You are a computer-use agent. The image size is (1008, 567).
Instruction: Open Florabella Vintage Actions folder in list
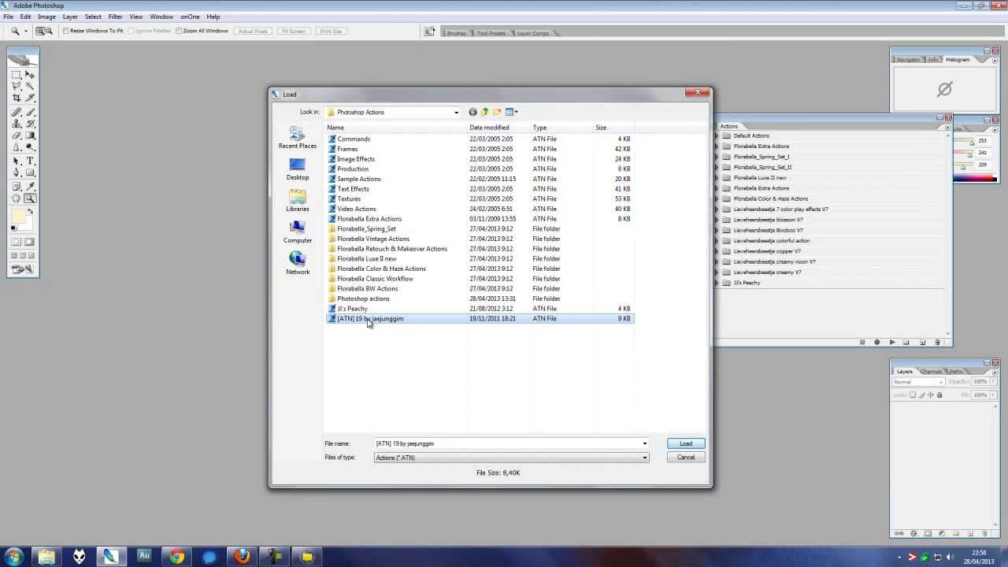373,239
